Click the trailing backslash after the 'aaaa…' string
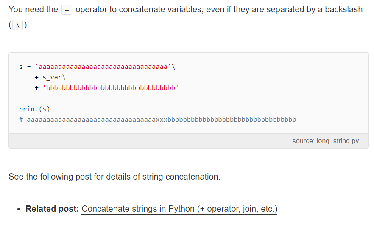Viewport: 374px width, 226px height. coord(173,67)
